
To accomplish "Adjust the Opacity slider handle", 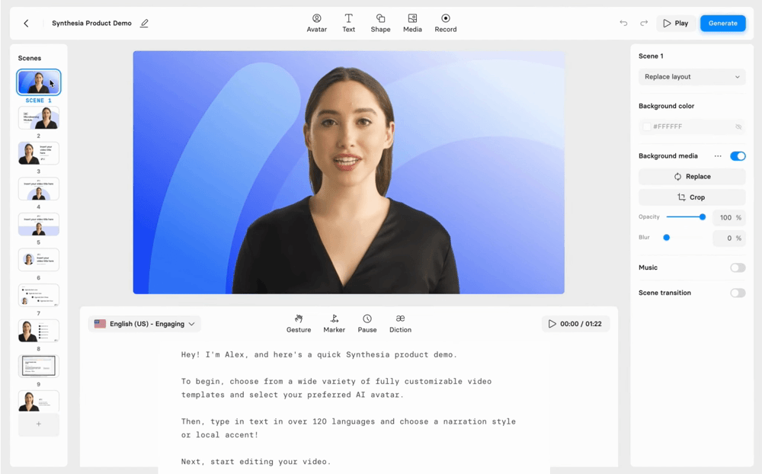I will 703,217.
